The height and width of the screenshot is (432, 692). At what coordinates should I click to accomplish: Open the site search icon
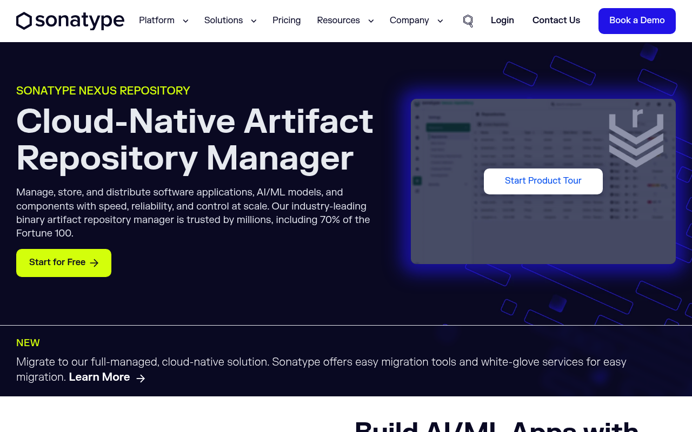pyautogui.click(x=468, y=21)
